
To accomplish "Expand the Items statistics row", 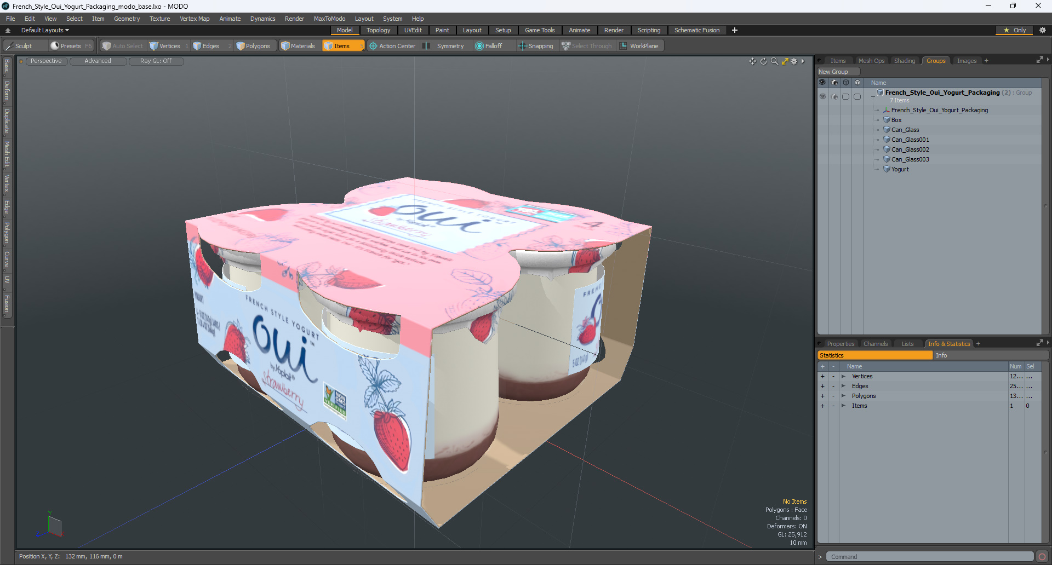I will (843, 406).
